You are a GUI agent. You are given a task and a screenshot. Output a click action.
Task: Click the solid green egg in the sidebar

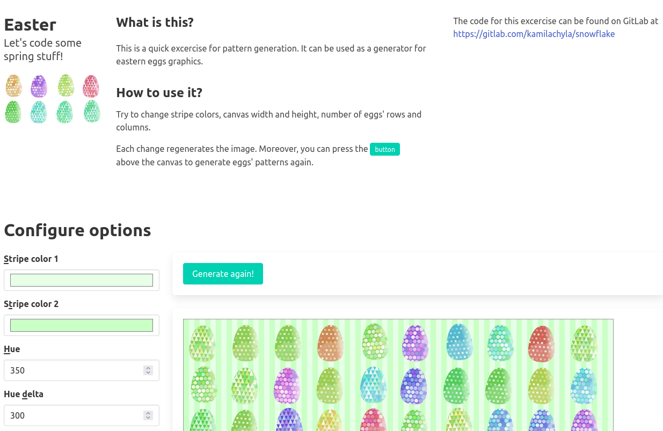tap(13, 112)
